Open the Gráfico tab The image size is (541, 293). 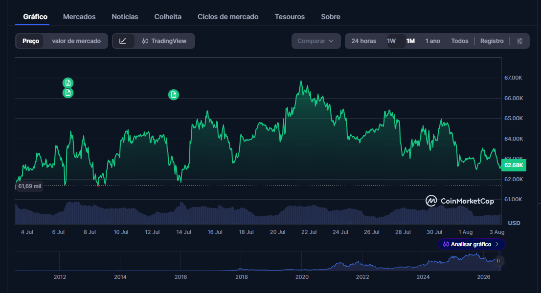pos(35,17)
